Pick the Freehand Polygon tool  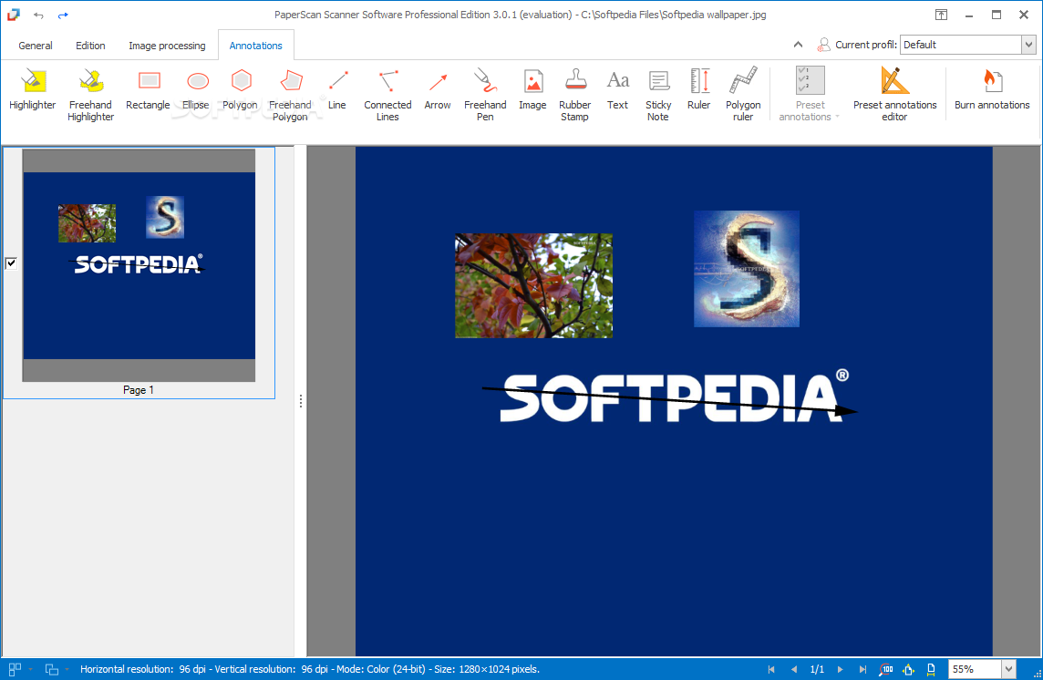click(290, 95)
